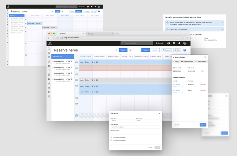Click the Edit link beside booking dates
Viewport: 237px width, 156px height.
202,71
